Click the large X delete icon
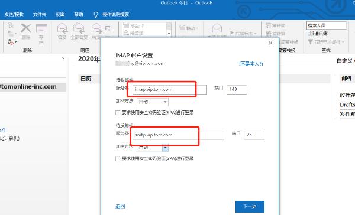 tap(26, 29)
